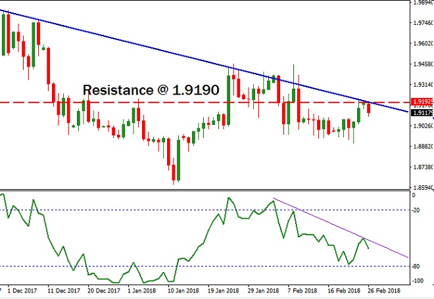
Task: Click the 1.8738 price axis label
Action: pyautogui.click(x=423, y=167)
